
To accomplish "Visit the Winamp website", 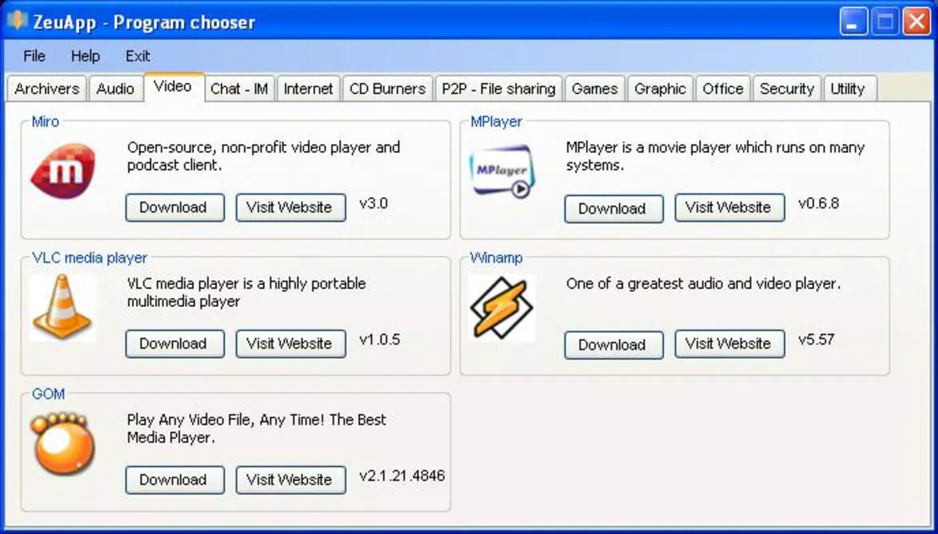I will pyautogui.click(x=730, y=344).
